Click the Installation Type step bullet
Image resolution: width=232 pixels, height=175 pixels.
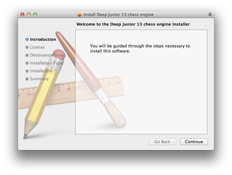27,63
